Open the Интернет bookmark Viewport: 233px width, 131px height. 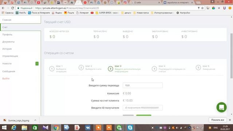[x=83, y=13]
